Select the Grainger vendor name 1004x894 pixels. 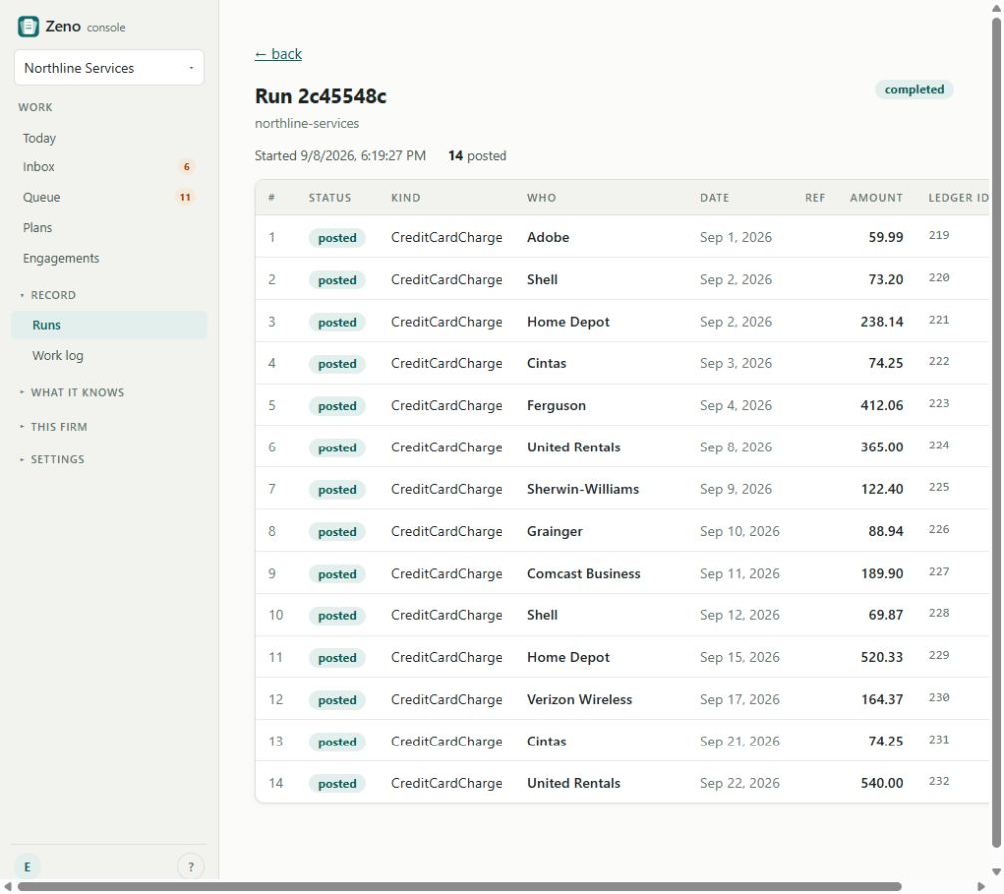click(555, 532)
